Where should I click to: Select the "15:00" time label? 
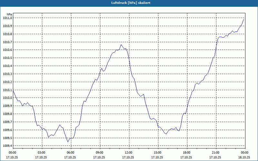[x=157, y=153]
